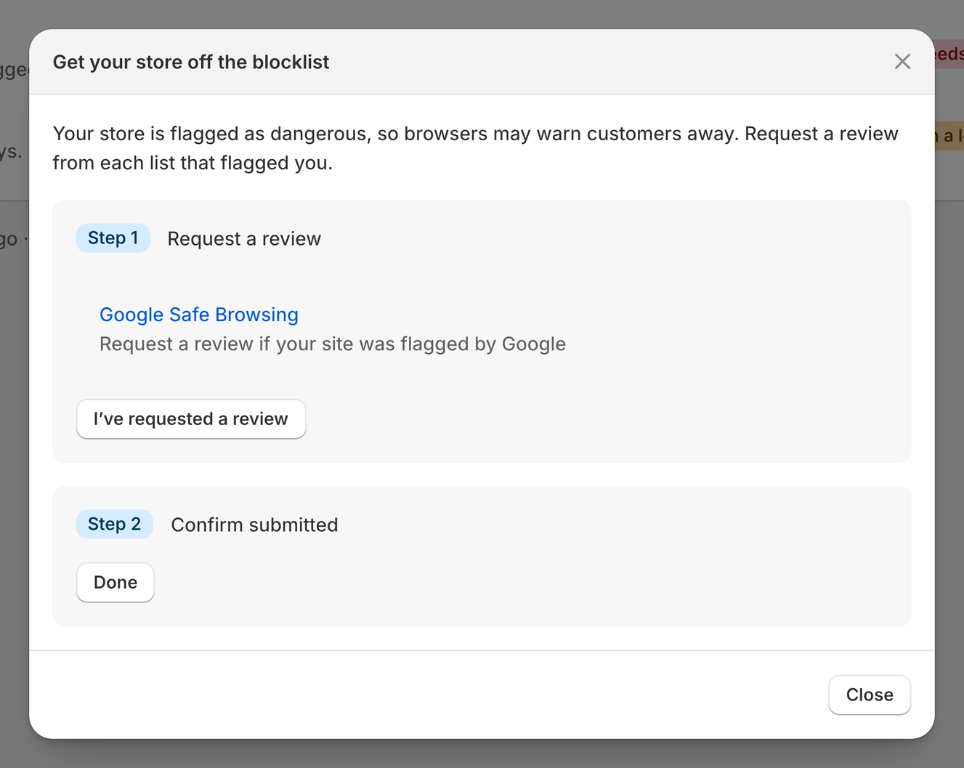Close the blocklist dialog with the X icon
Viewport: 964px width, 768px height.
point(902,62)
